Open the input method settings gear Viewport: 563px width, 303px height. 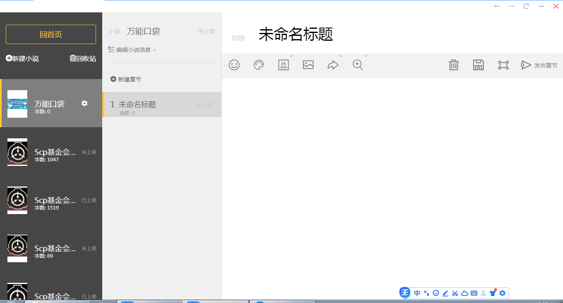coord(502,293)
